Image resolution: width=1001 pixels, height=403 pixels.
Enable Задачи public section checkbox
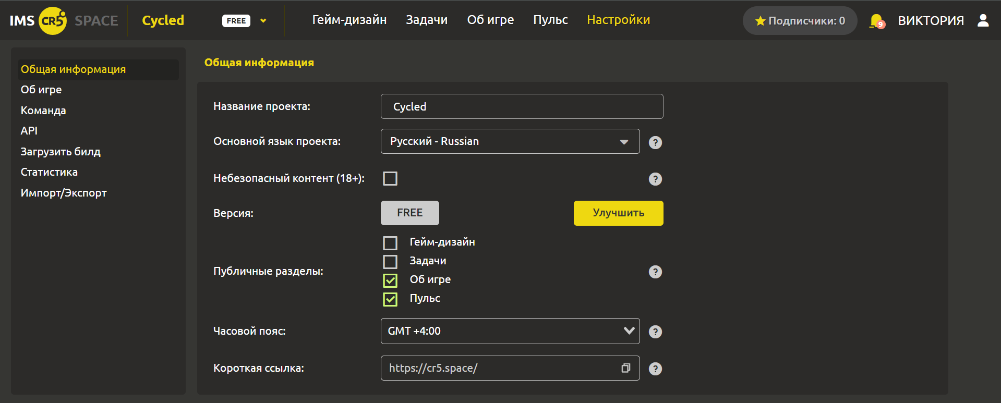tap(390, 262)
